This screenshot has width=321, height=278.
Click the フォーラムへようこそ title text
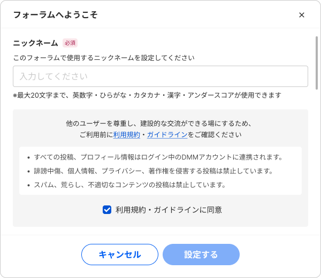click(x=55, y=15)
